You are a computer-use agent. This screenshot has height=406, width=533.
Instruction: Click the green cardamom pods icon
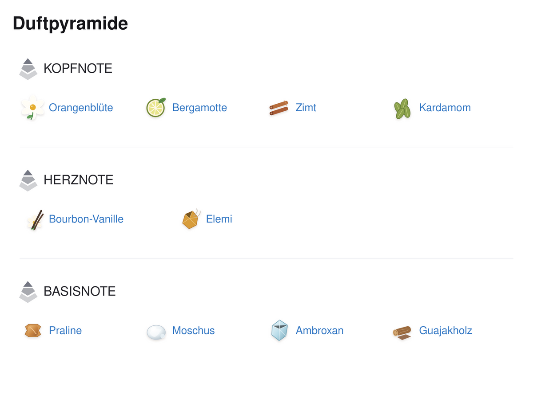tap(402, 109)
